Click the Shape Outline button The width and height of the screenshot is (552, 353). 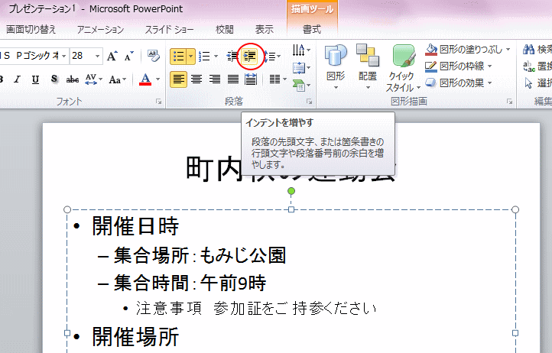tap(459, 66)
